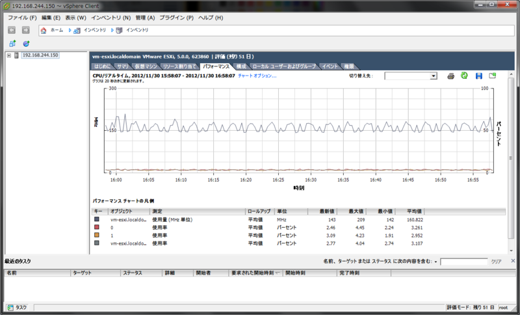Save the chart with the disk icon
Viewport: 520px width, 315px height.
(478, 76)
